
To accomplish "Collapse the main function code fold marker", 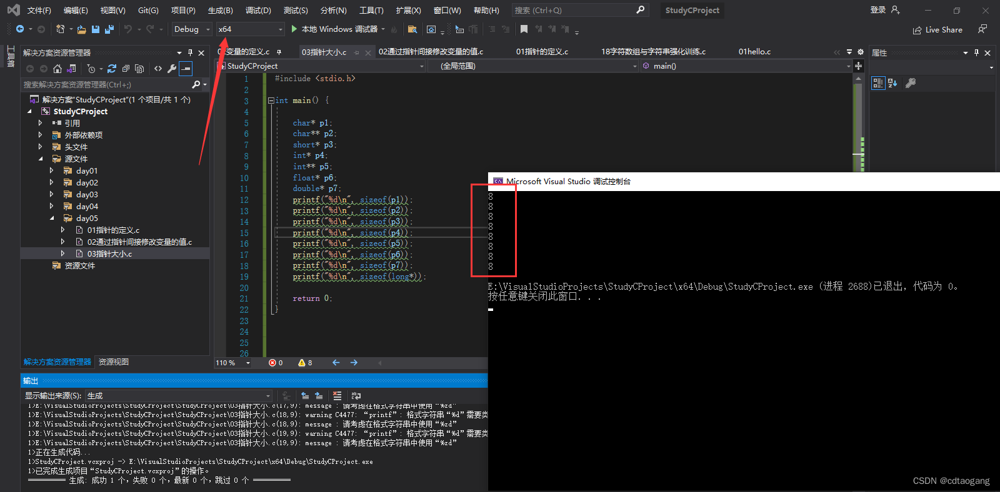I will pyautogui.click(x=271, y=101).
